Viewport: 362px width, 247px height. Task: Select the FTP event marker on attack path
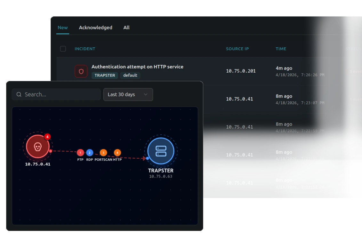click(x=80, y=153)
